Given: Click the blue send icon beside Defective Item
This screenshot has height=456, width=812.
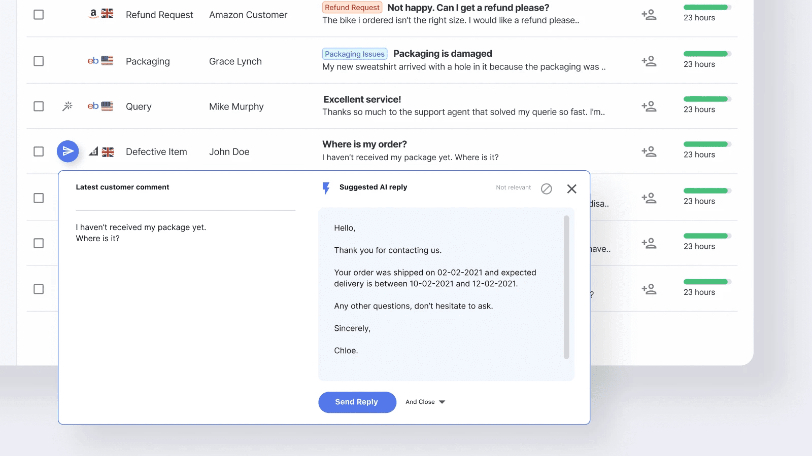Looking at the screenshot, I should point(67,151).
